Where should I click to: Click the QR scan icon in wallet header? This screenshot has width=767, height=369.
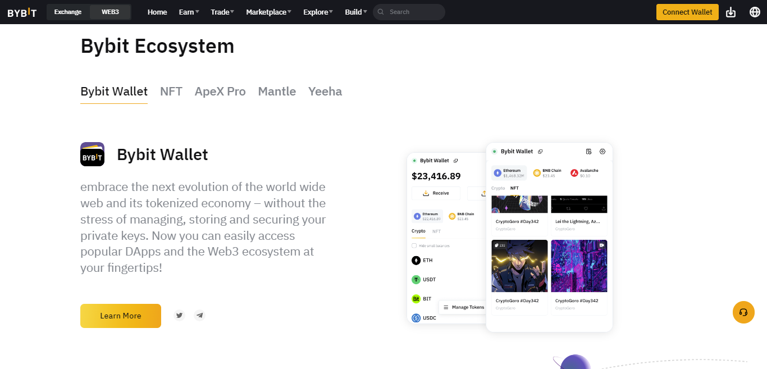[588, 152]
